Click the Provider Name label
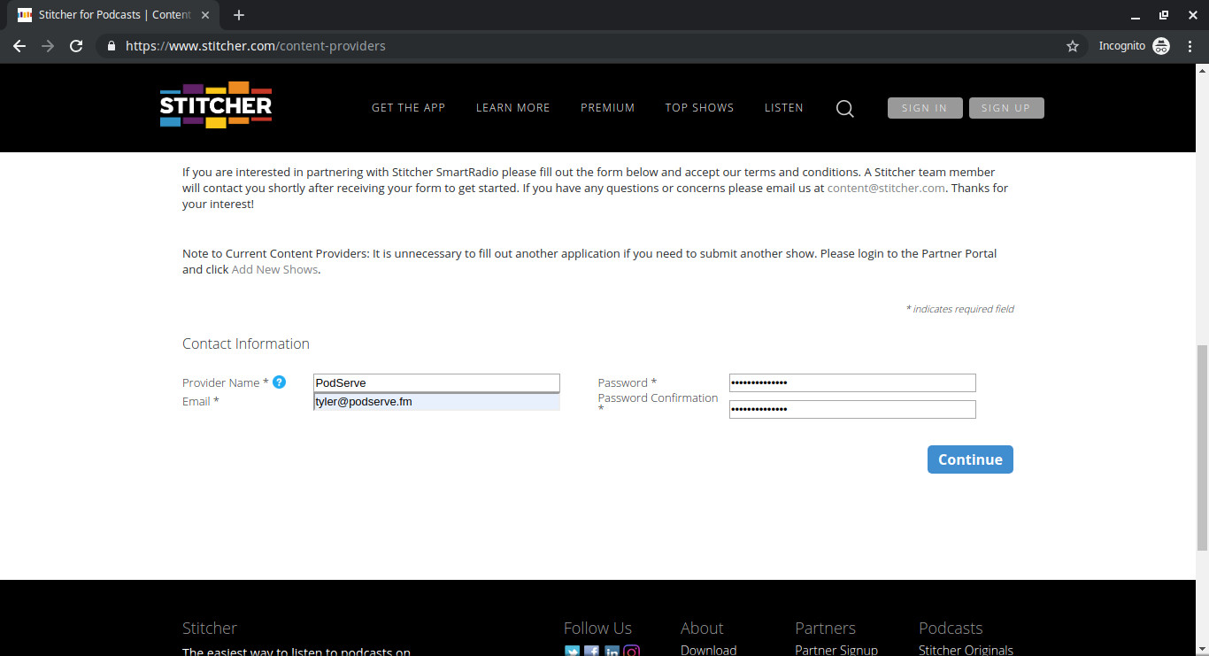 (x=226, y=382)
